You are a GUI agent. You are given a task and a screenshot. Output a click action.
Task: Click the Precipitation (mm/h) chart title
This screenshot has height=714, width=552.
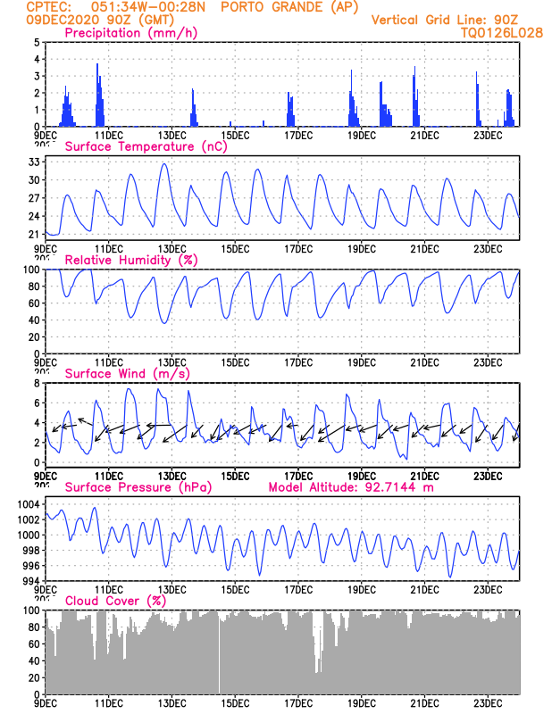coord(130,33)
